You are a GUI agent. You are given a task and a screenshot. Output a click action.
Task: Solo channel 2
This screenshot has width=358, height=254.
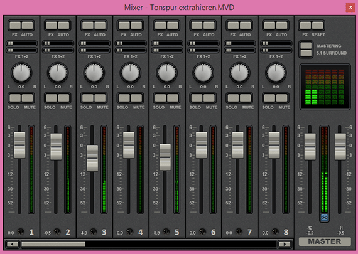pos(52,98)
